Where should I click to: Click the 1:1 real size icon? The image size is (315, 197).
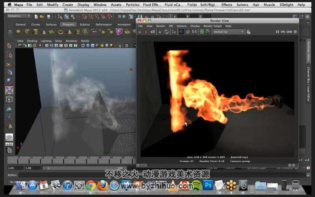194,32
